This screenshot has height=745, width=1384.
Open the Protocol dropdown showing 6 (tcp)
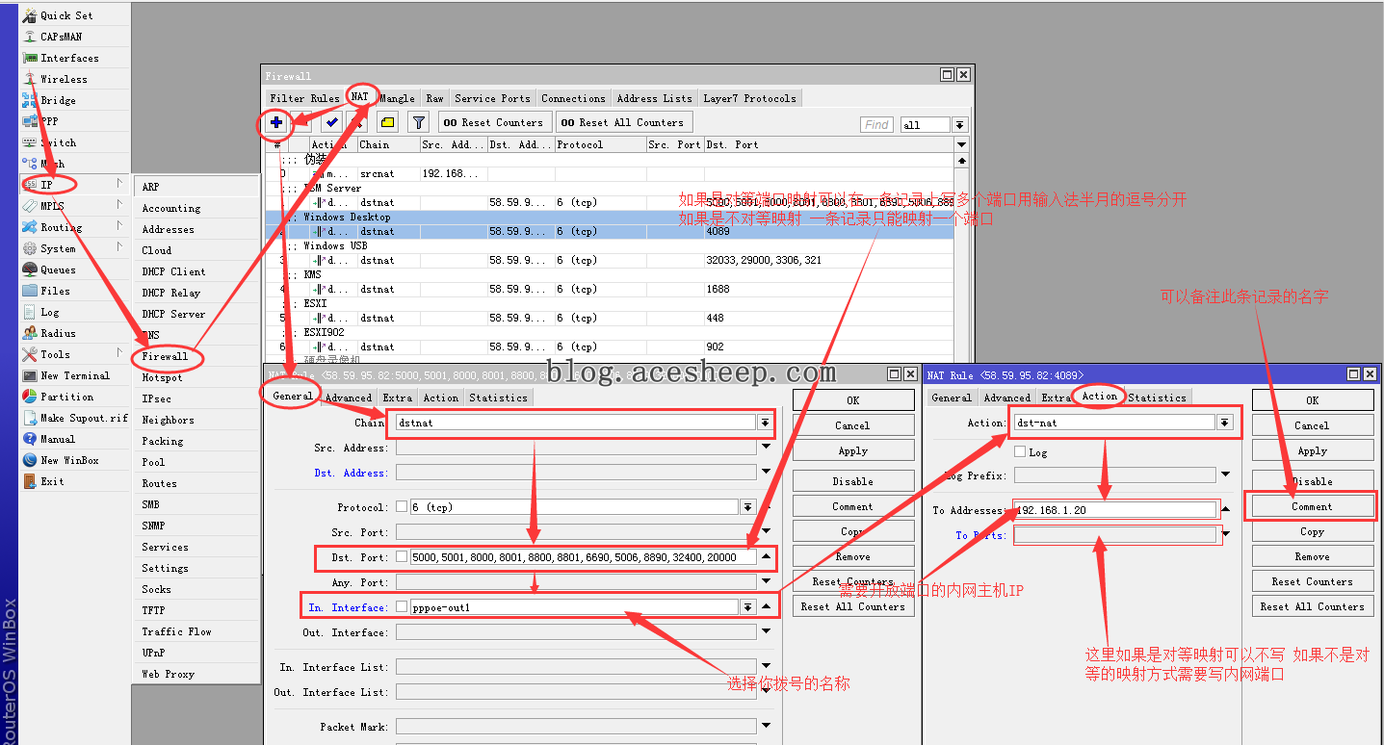coord(747,507)
